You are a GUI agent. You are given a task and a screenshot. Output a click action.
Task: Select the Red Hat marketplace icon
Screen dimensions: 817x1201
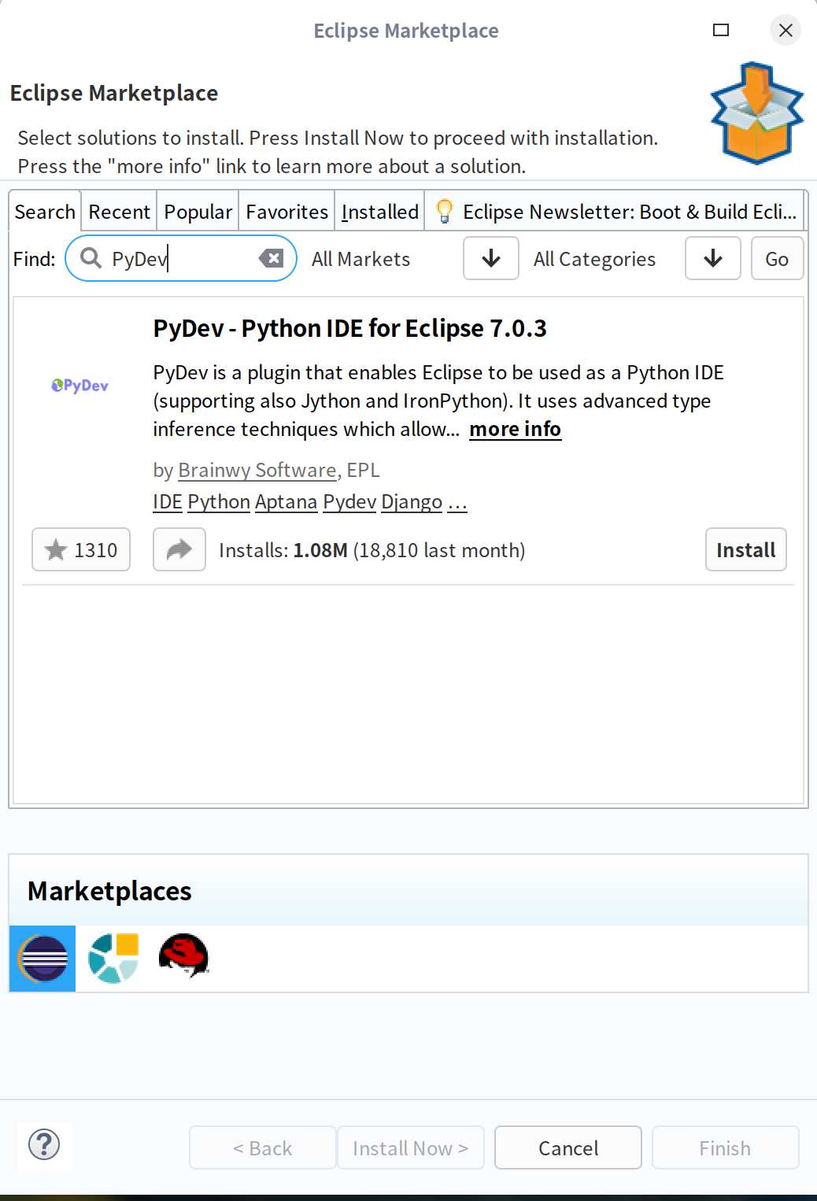click(x=183, y=955)
